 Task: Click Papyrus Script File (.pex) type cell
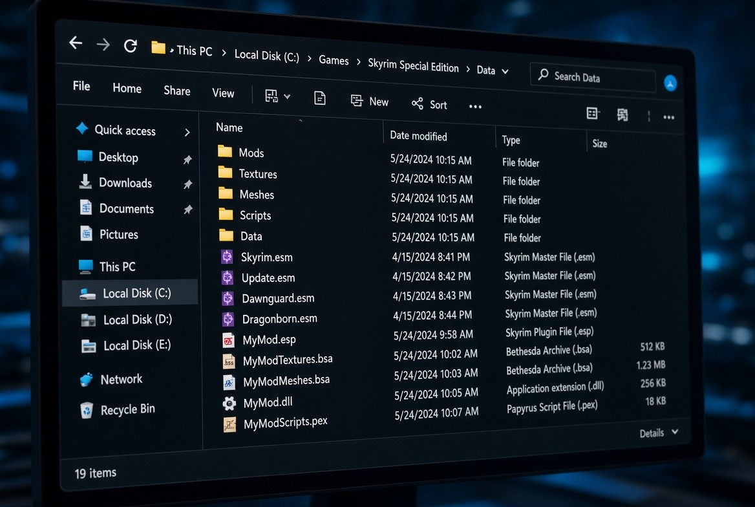tap(552, 407)
